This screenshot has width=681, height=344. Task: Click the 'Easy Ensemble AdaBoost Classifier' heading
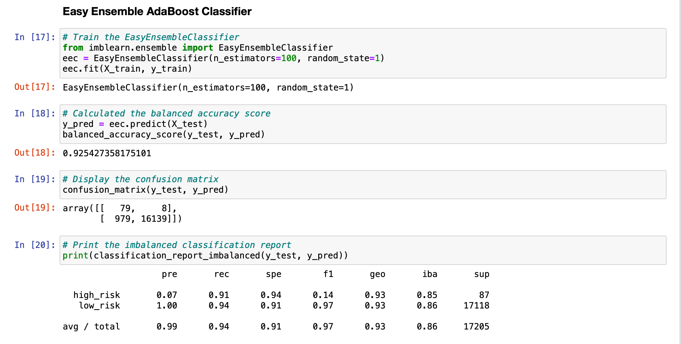click(157, 11)
